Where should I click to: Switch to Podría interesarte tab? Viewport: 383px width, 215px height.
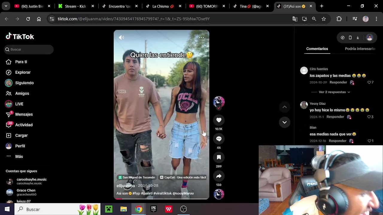360,49
